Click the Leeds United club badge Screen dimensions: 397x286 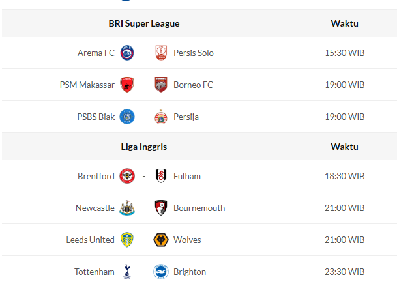tap(127, 240)
